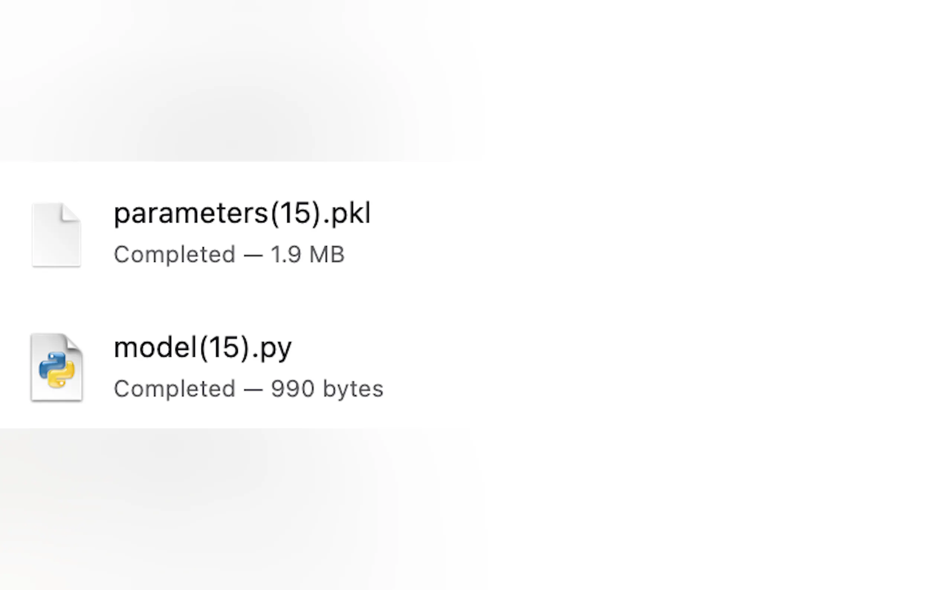
Task: Click the (15) in the model file name
Action: click(x=224, y=348)
